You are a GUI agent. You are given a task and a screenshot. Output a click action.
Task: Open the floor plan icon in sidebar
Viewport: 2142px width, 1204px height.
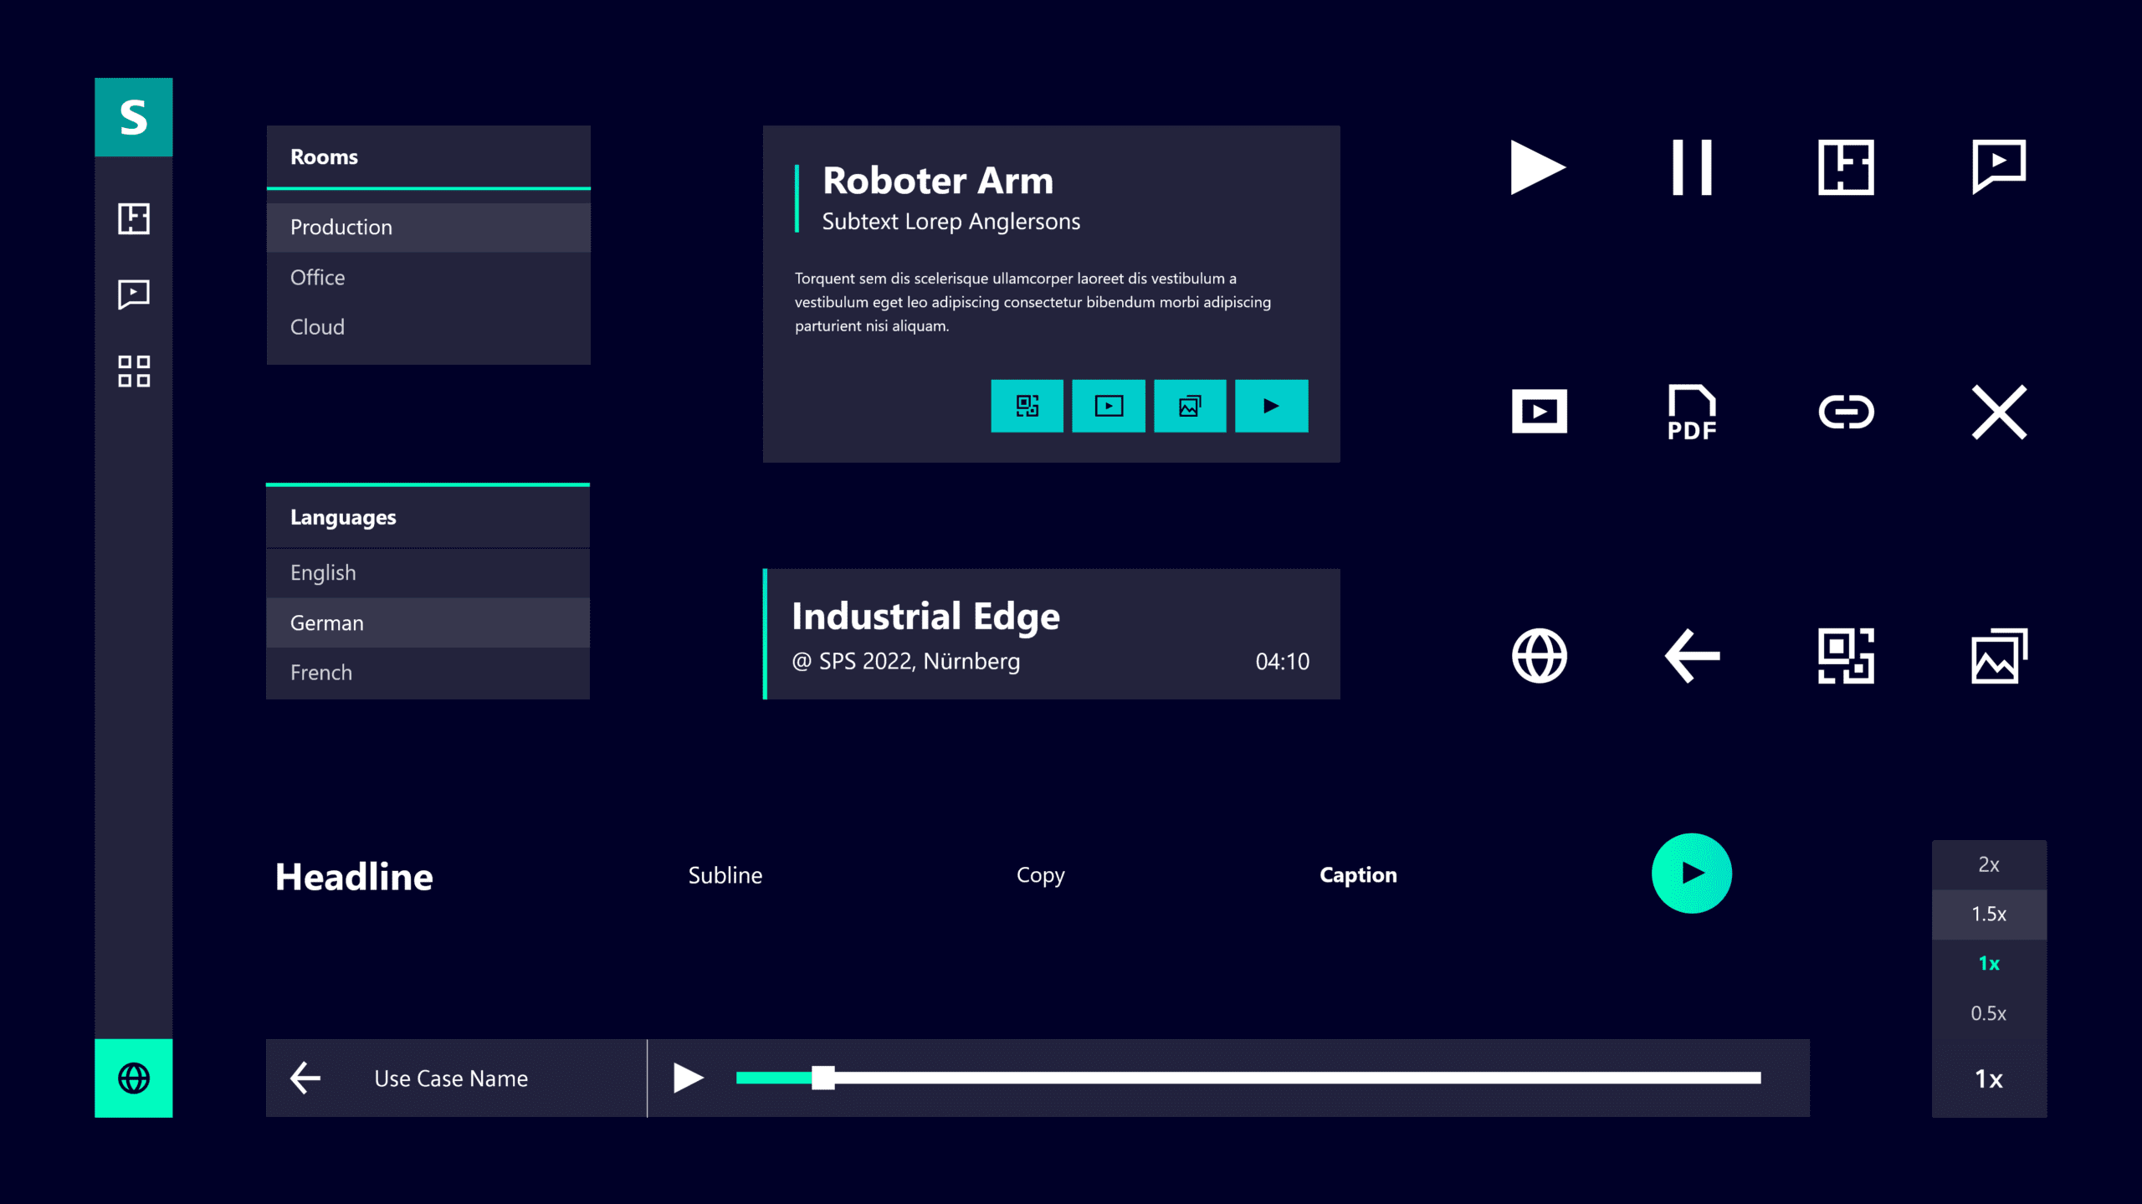tap(134, 218)
